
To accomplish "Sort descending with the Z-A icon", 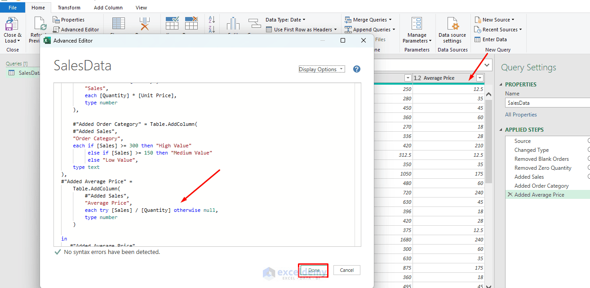I will coord(212,29).
